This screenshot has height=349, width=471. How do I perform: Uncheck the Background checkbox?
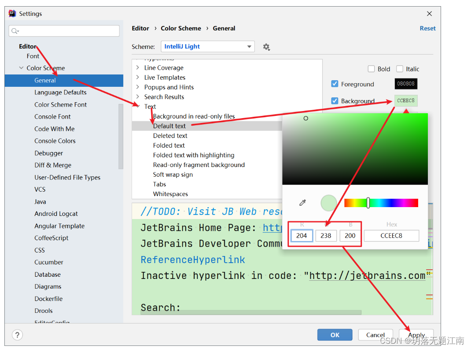(x=335, y=101)
